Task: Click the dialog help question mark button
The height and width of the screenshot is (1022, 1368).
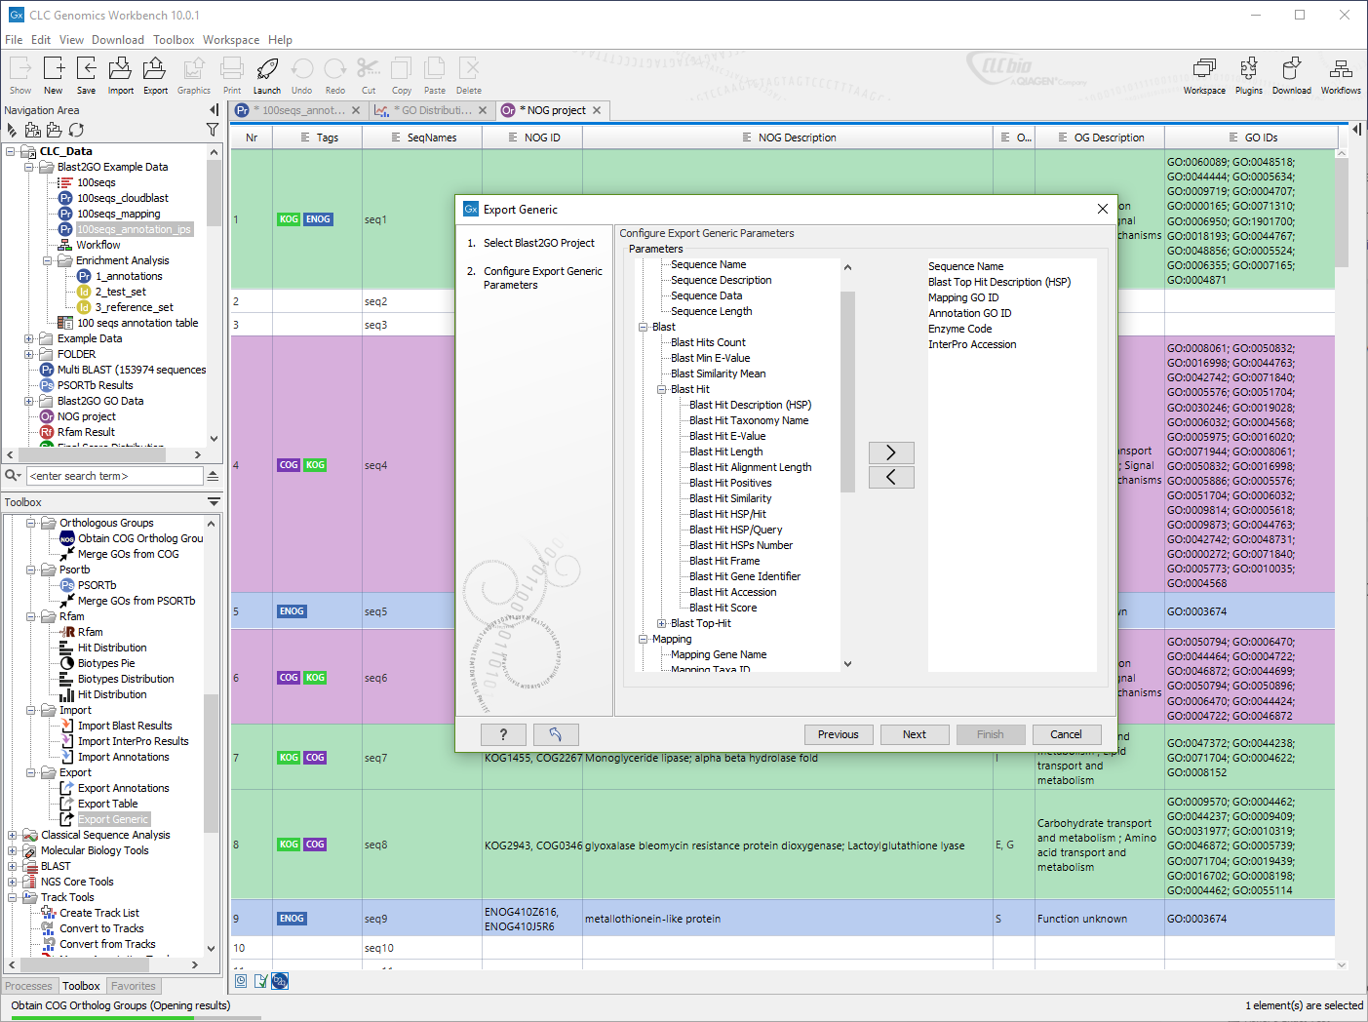Action: 503,734
